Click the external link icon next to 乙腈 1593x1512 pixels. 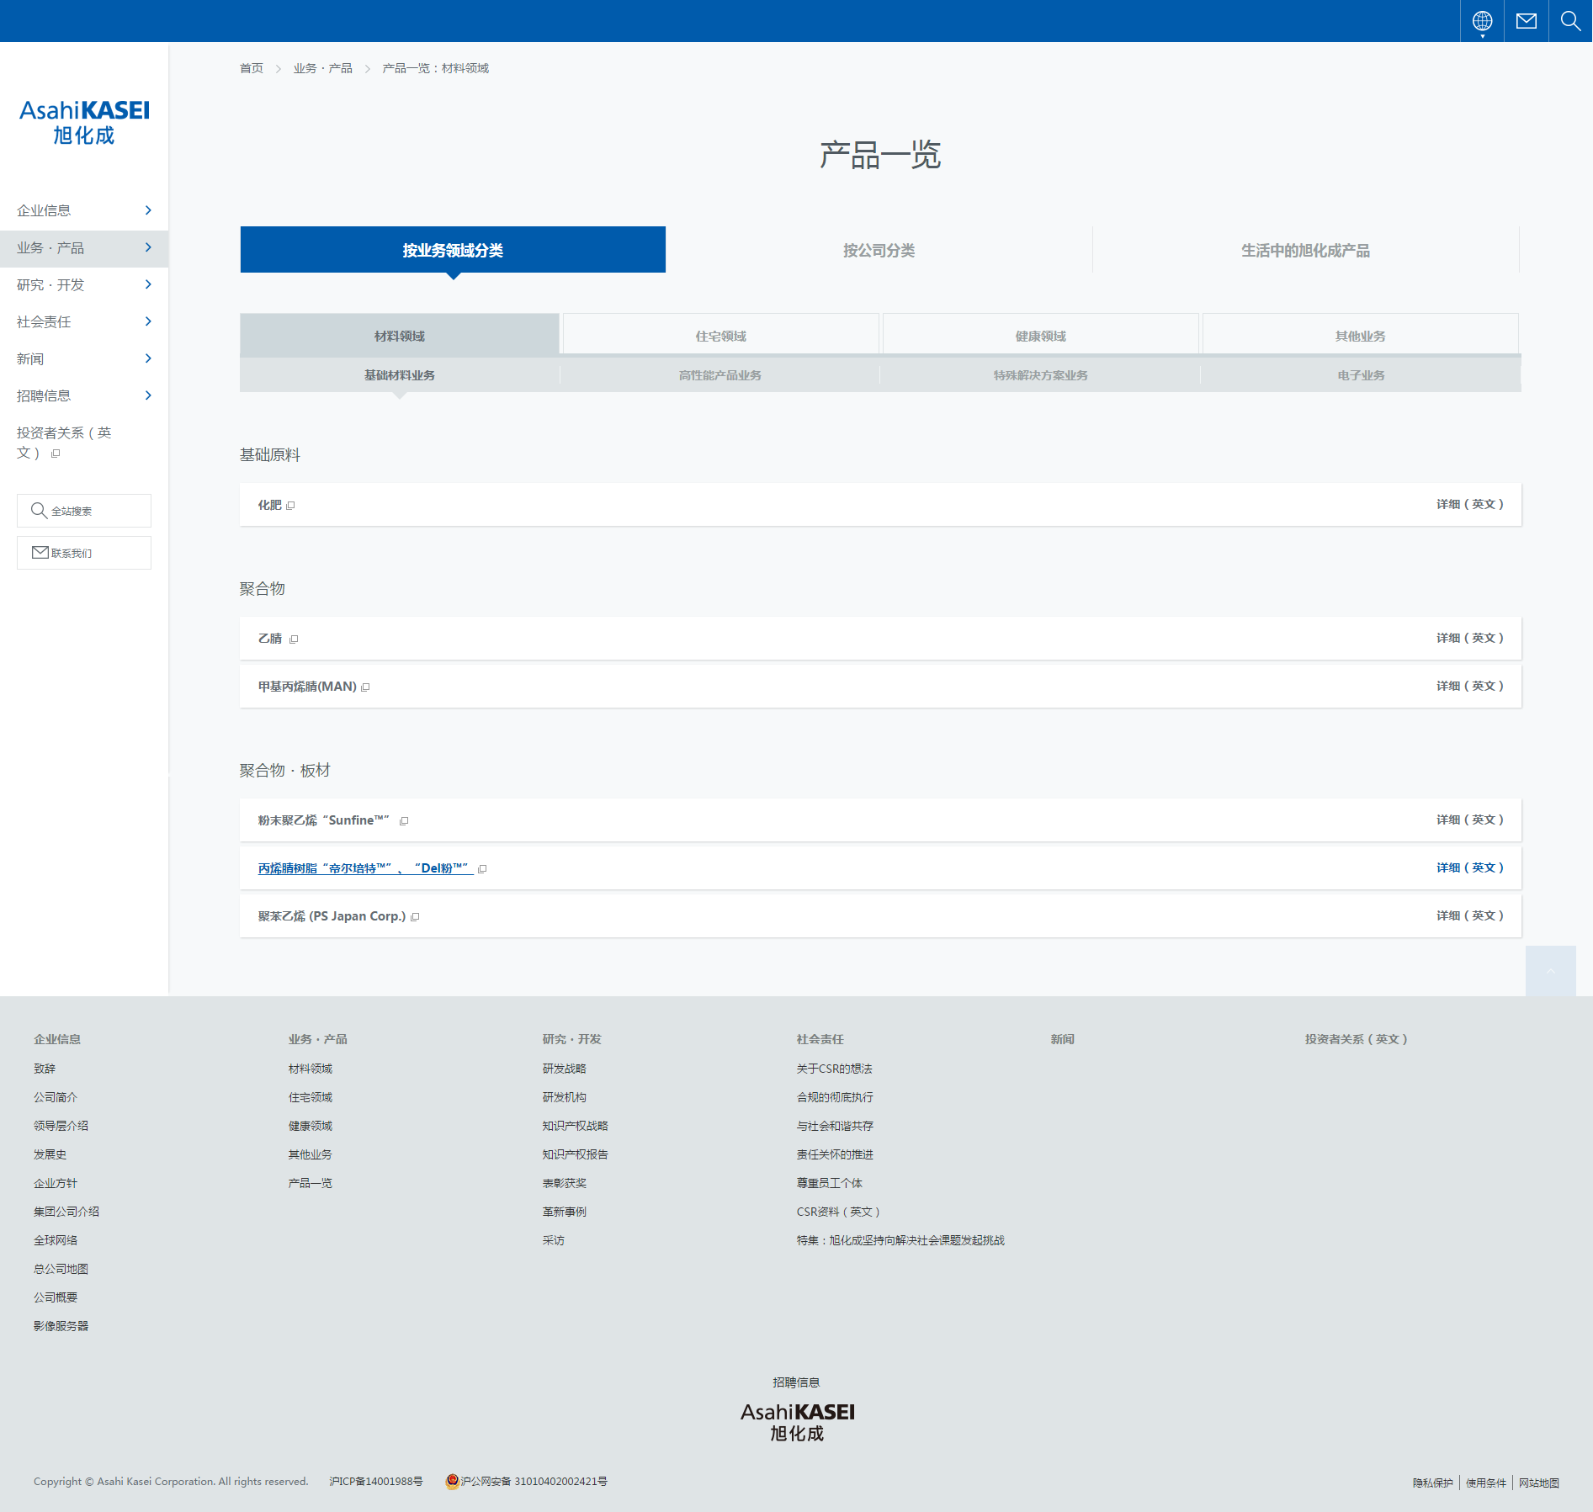[294, 639]
